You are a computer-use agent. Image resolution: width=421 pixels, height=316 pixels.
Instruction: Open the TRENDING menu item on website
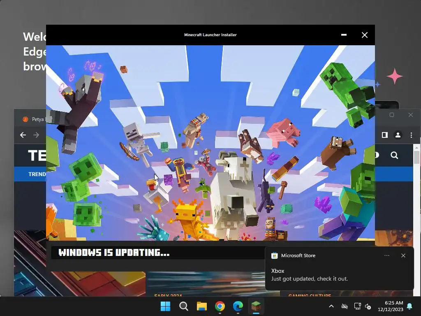tap(37, 174)
